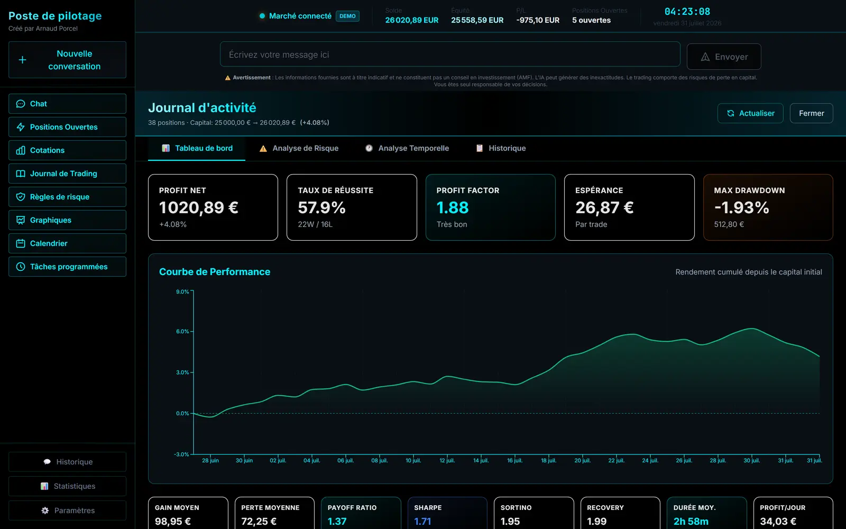Click the chart icon beside Graphiques
This screenshot has height=529, width=846.
point(21,220)
